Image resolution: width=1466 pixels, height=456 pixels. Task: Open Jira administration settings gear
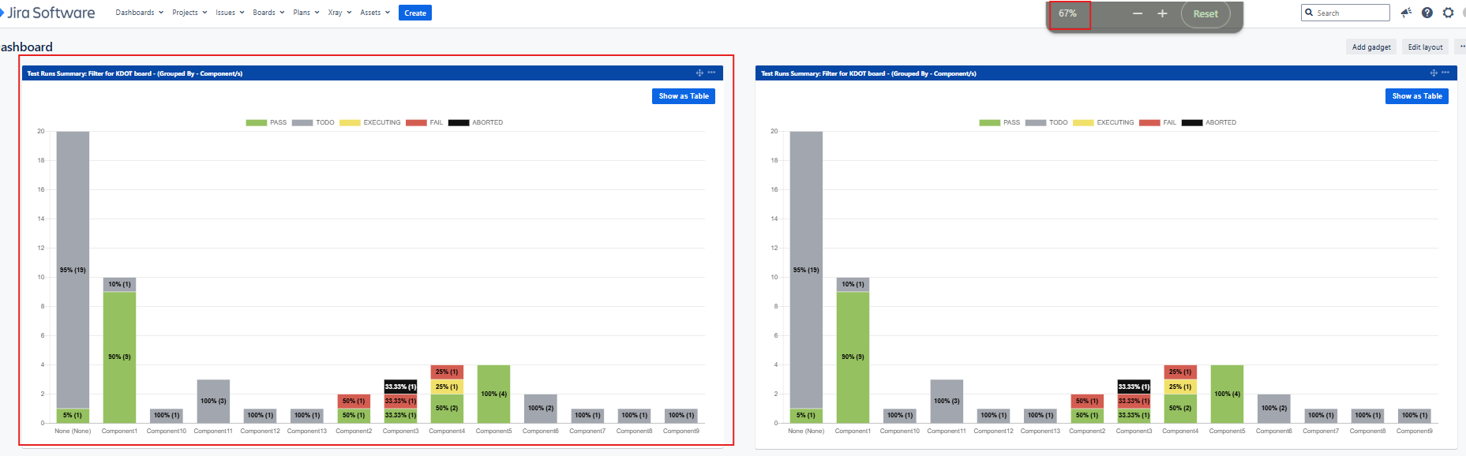(x=1448, y=13)
